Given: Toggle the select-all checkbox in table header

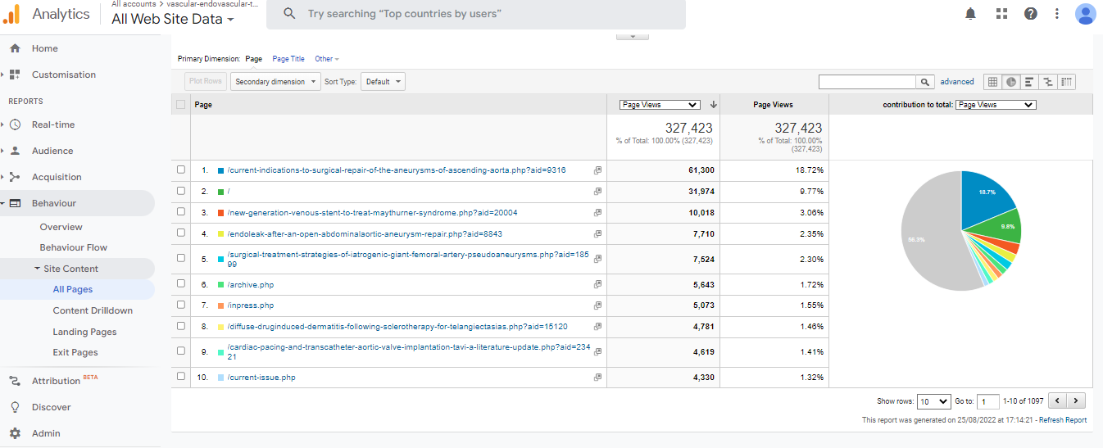Looking at the screenshot, I should pos(181,105).
